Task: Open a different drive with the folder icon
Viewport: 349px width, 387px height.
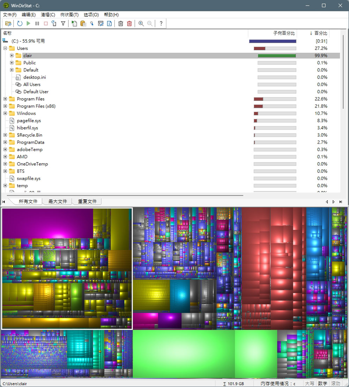Action: tap(8, 23)
